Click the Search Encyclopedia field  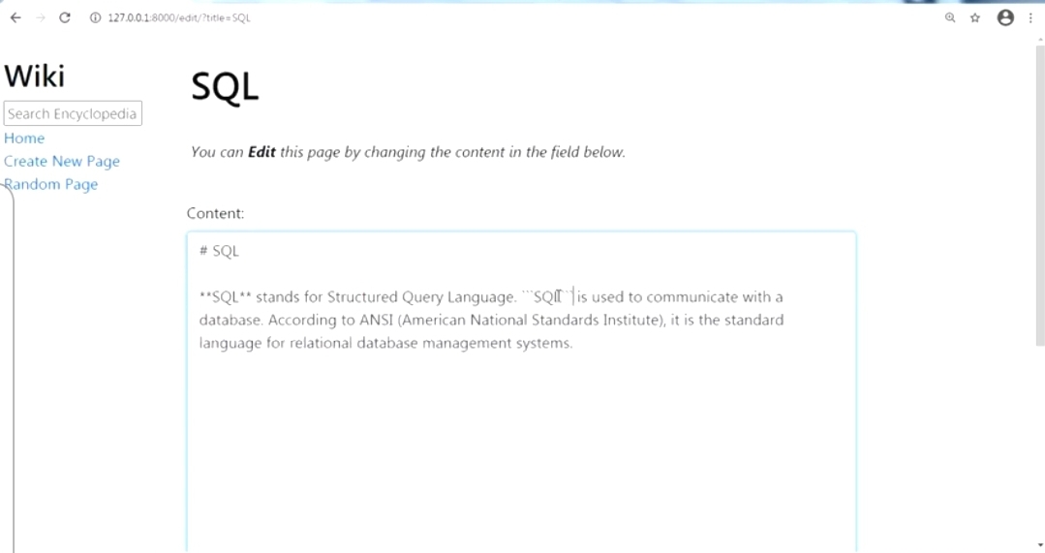[x=73, y=113]
